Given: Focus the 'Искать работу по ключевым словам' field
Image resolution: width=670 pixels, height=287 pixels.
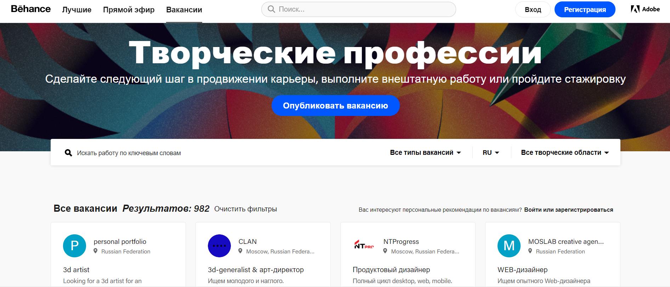Looking at the screenshot, I should (x=227, y=153).
